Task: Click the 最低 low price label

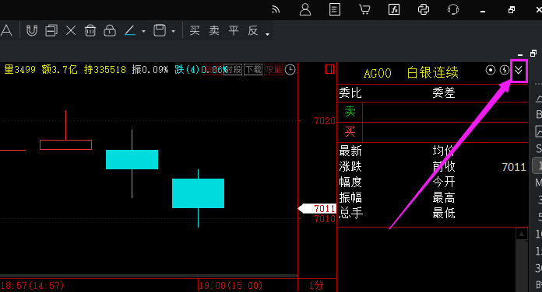Action: tap(443, 213)
